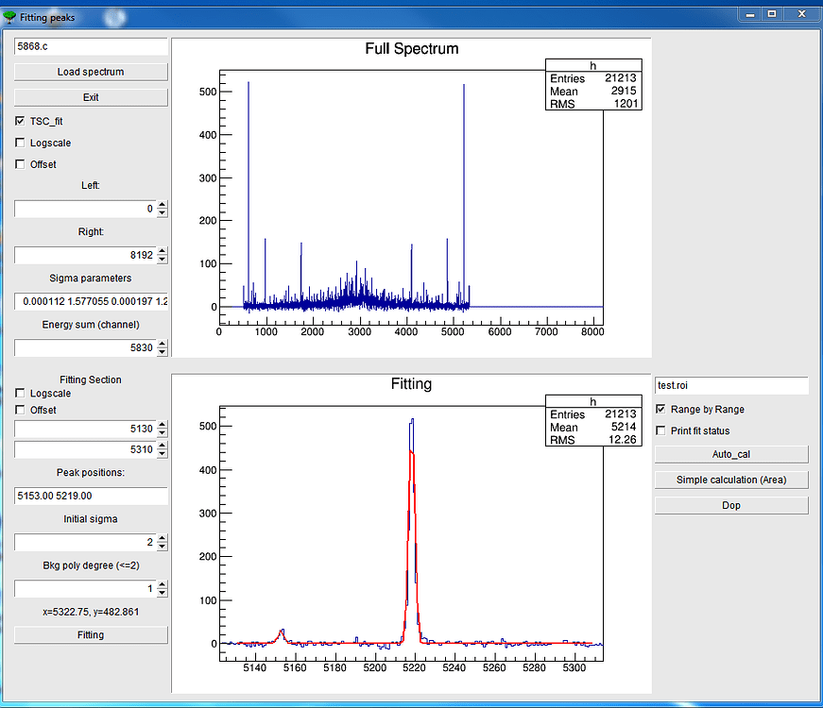Toggle the Offset checkbox above Left field
823x708 pixels.
pos(20,164)
